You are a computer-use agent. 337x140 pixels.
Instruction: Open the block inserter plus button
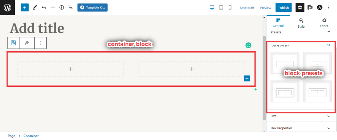pyautogui.click(x=25, y=7)
